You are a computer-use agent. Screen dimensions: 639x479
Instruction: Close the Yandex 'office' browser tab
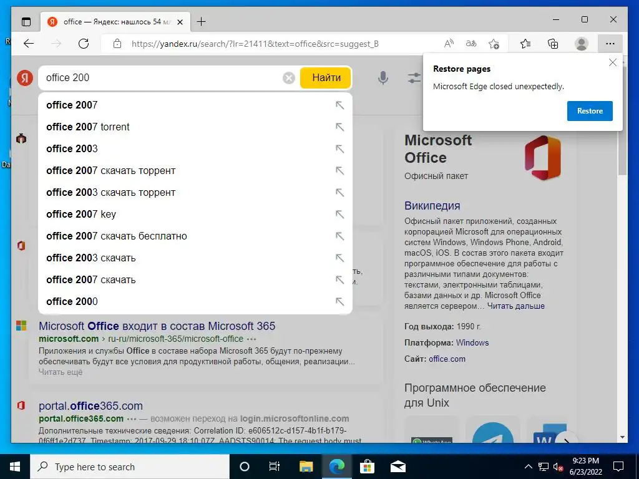[180, 22]
